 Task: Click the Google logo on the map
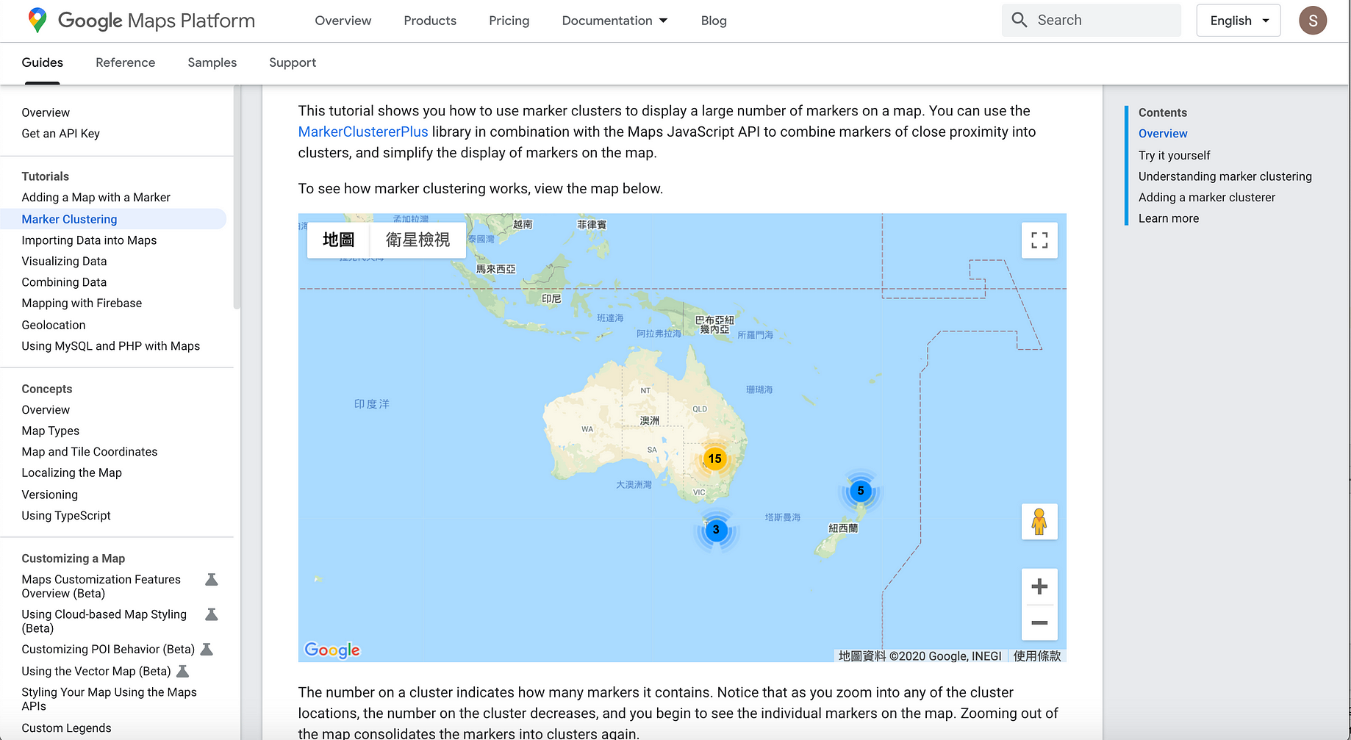tap(332, 650)
